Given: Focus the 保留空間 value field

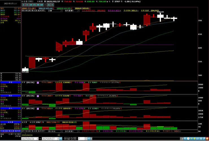Looking at the screenshot, I should click(x=81, y=139).
